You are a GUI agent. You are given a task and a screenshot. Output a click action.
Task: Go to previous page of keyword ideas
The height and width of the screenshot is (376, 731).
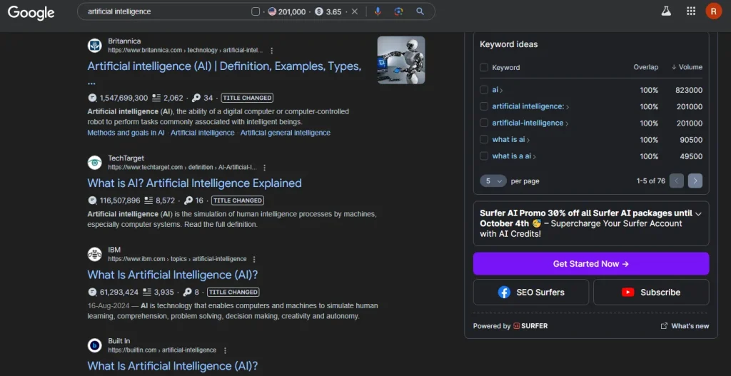tap(677, 181)
